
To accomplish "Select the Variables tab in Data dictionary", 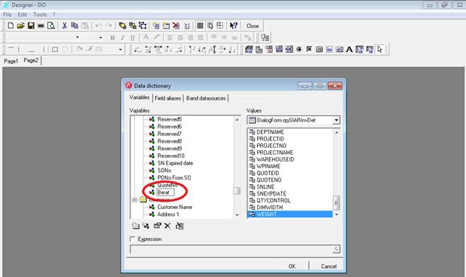I will (x=139, y=97).
